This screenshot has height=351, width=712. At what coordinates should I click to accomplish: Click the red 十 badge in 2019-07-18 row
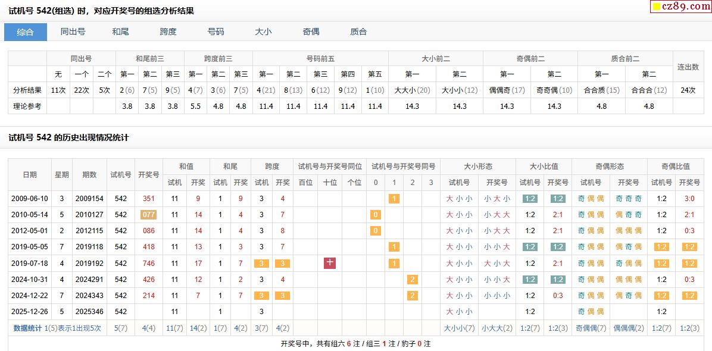click(330, 263)
